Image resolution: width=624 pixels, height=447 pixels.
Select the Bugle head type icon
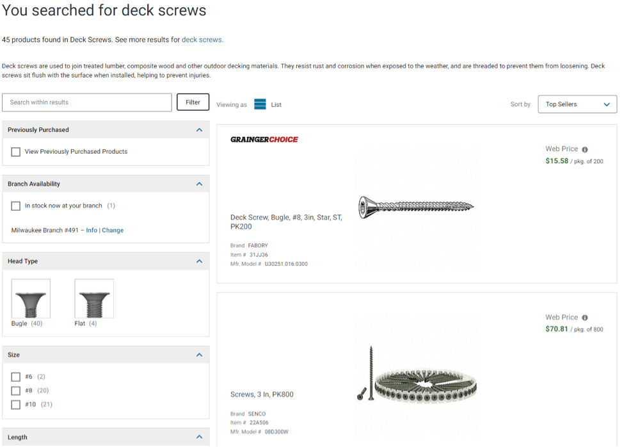31,298
